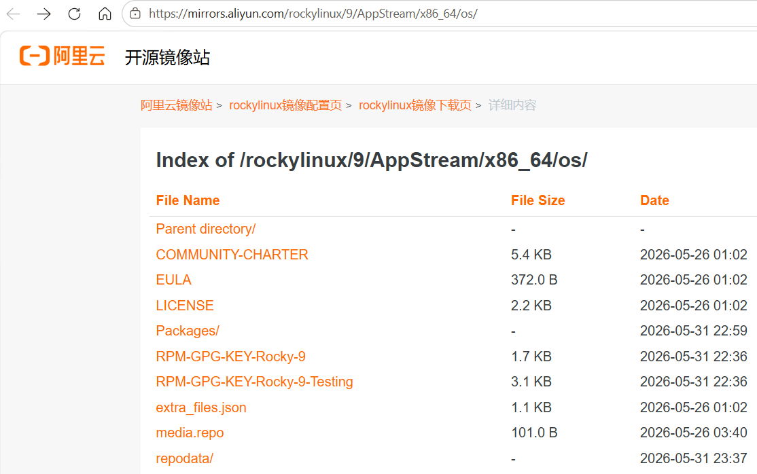757x474 pixels.
Task: Open the Parent directory/ link
Action: tap(206, 229)
